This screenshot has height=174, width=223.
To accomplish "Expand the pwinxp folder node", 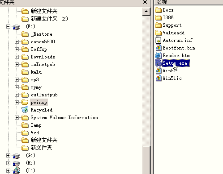I will tap(17, 103).
